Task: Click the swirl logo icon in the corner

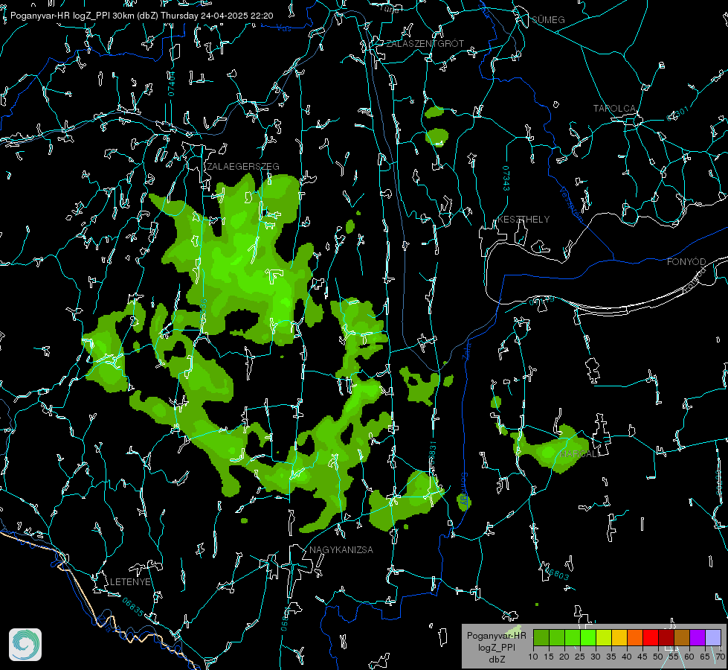Action: coord(25,645)
